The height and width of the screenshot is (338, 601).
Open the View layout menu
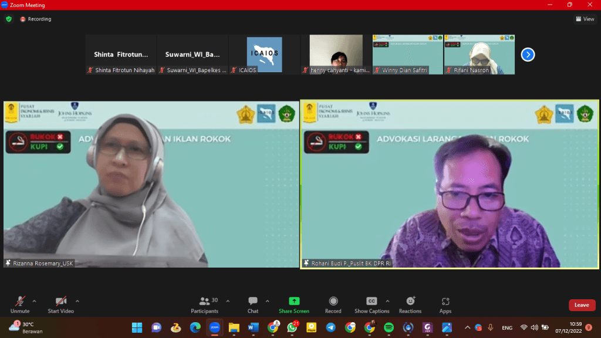tap(585, 19)
